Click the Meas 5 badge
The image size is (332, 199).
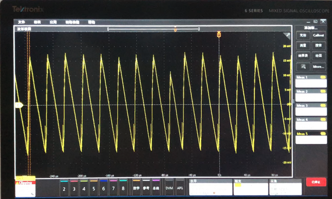(x=311, y=138)
